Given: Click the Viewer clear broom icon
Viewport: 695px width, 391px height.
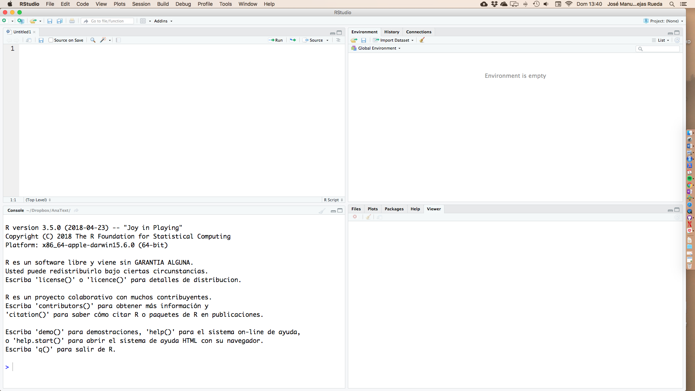Looking at the screenshot, I should click(x=368, y=217).
